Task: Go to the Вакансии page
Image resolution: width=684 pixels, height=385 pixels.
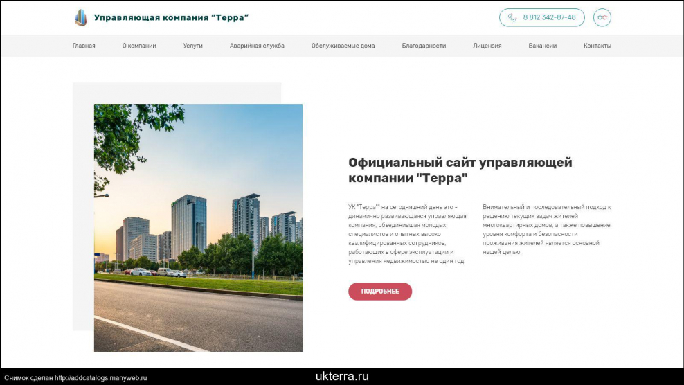Action: tap(542, 46)
